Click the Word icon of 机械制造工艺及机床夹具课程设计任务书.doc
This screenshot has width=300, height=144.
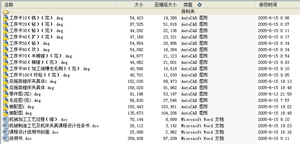click(6, 125)
